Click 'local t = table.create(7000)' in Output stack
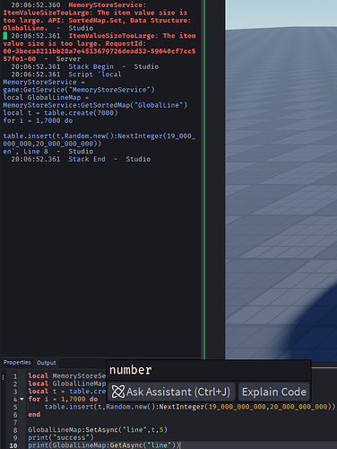This screenshot has height=449, width=337. click(60, 113)
